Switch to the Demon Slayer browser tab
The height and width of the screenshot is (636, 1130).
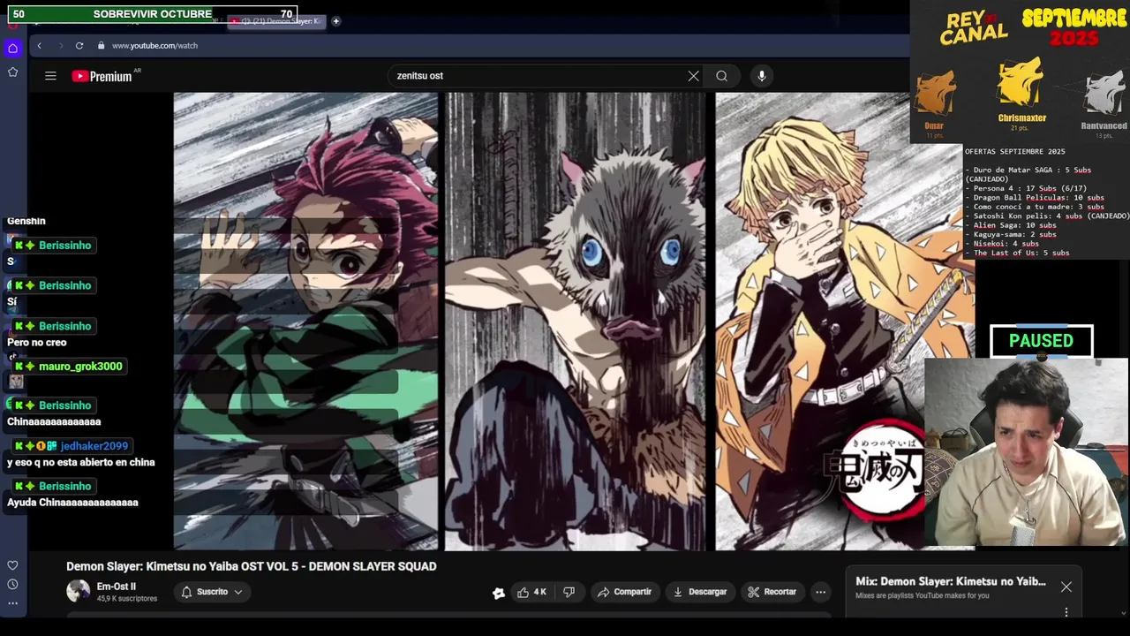(276, 21)
